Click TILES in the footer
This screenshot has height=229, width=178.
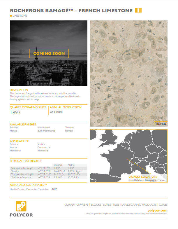pos(116,205)
